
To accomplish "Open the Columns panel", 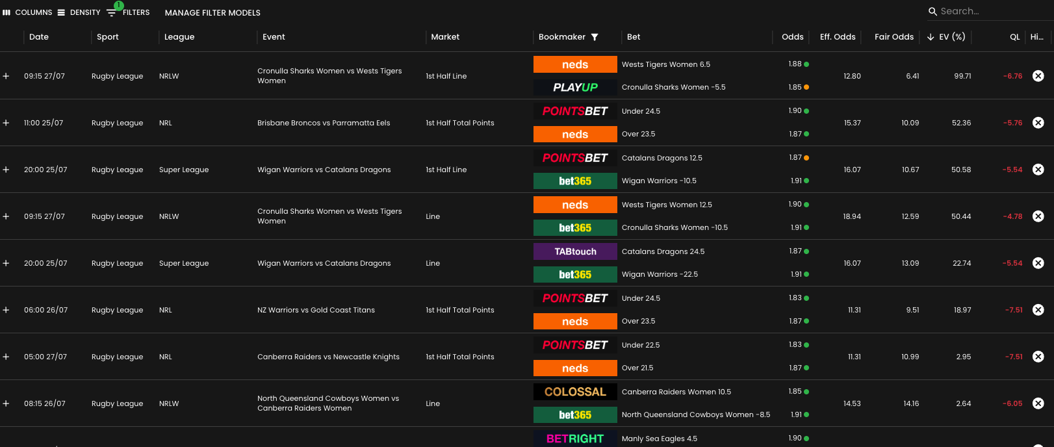I will point(27,12).
